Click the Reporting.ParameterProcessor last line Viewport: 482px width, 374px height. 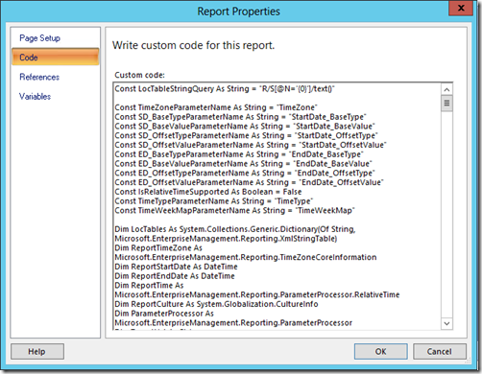[233, 322]
